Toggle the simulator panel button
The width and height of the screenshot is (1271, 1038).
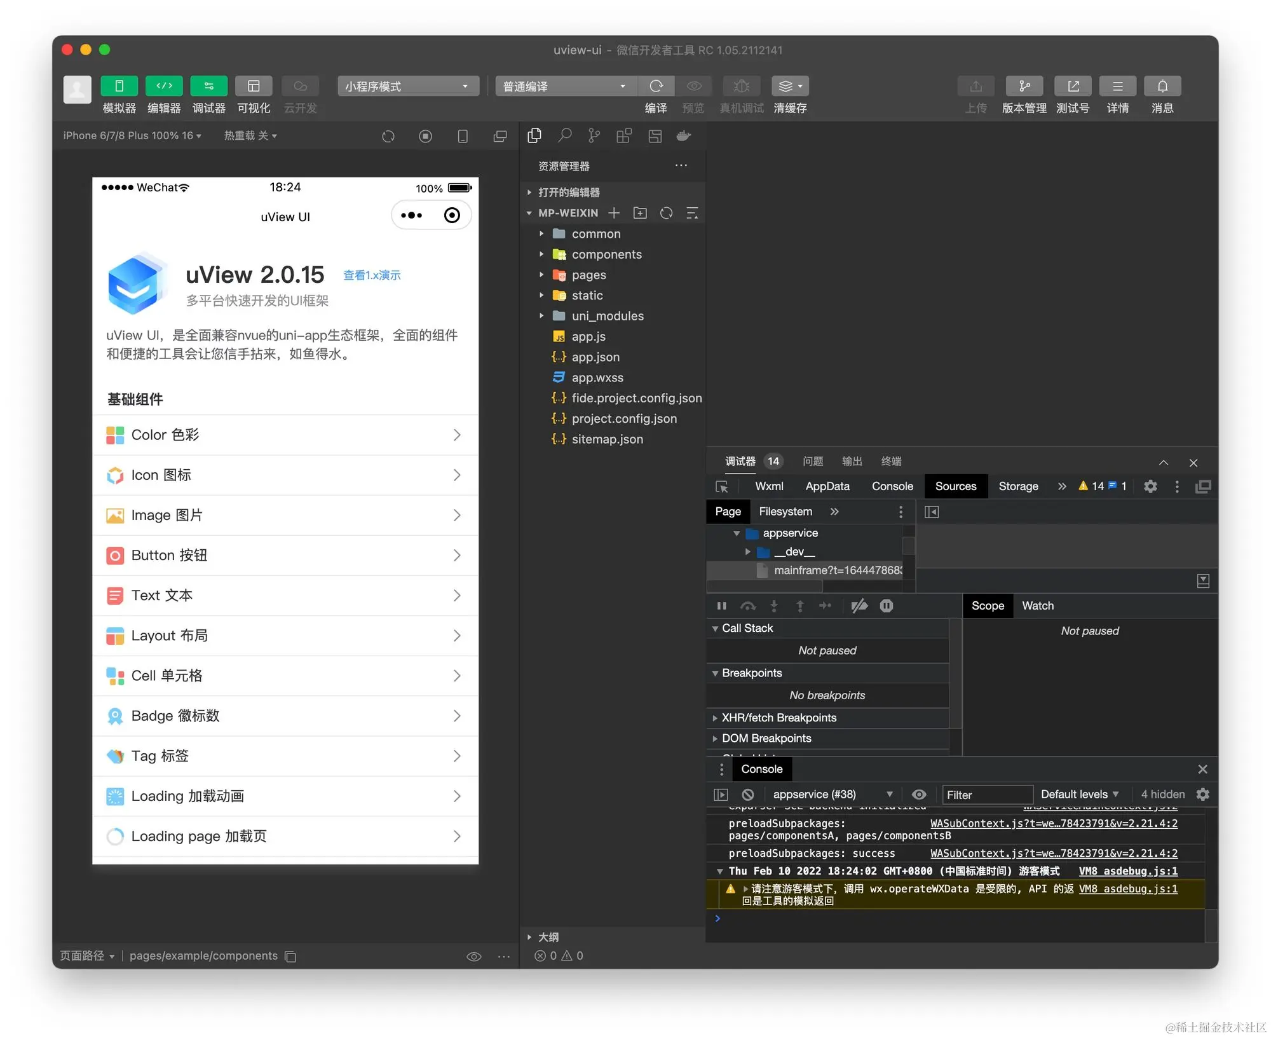click(119, 86)
